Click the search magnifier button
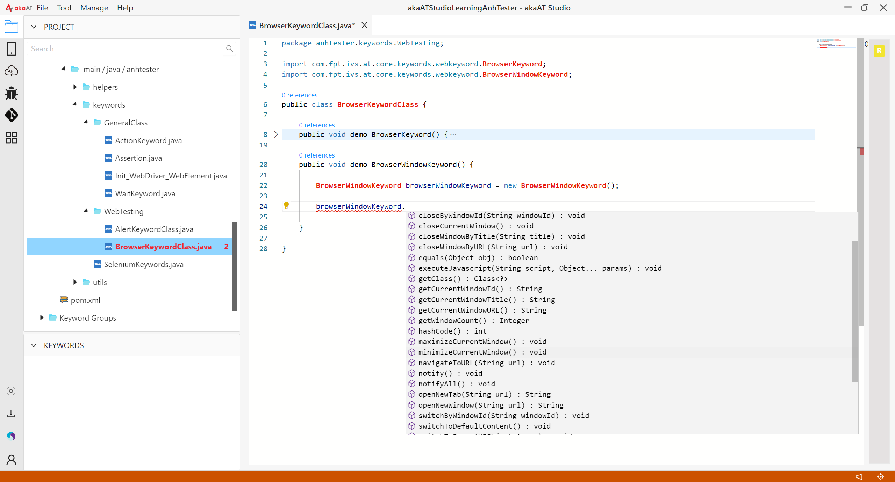This screenshot has height=482, width=895. click(x=229, y=49)
